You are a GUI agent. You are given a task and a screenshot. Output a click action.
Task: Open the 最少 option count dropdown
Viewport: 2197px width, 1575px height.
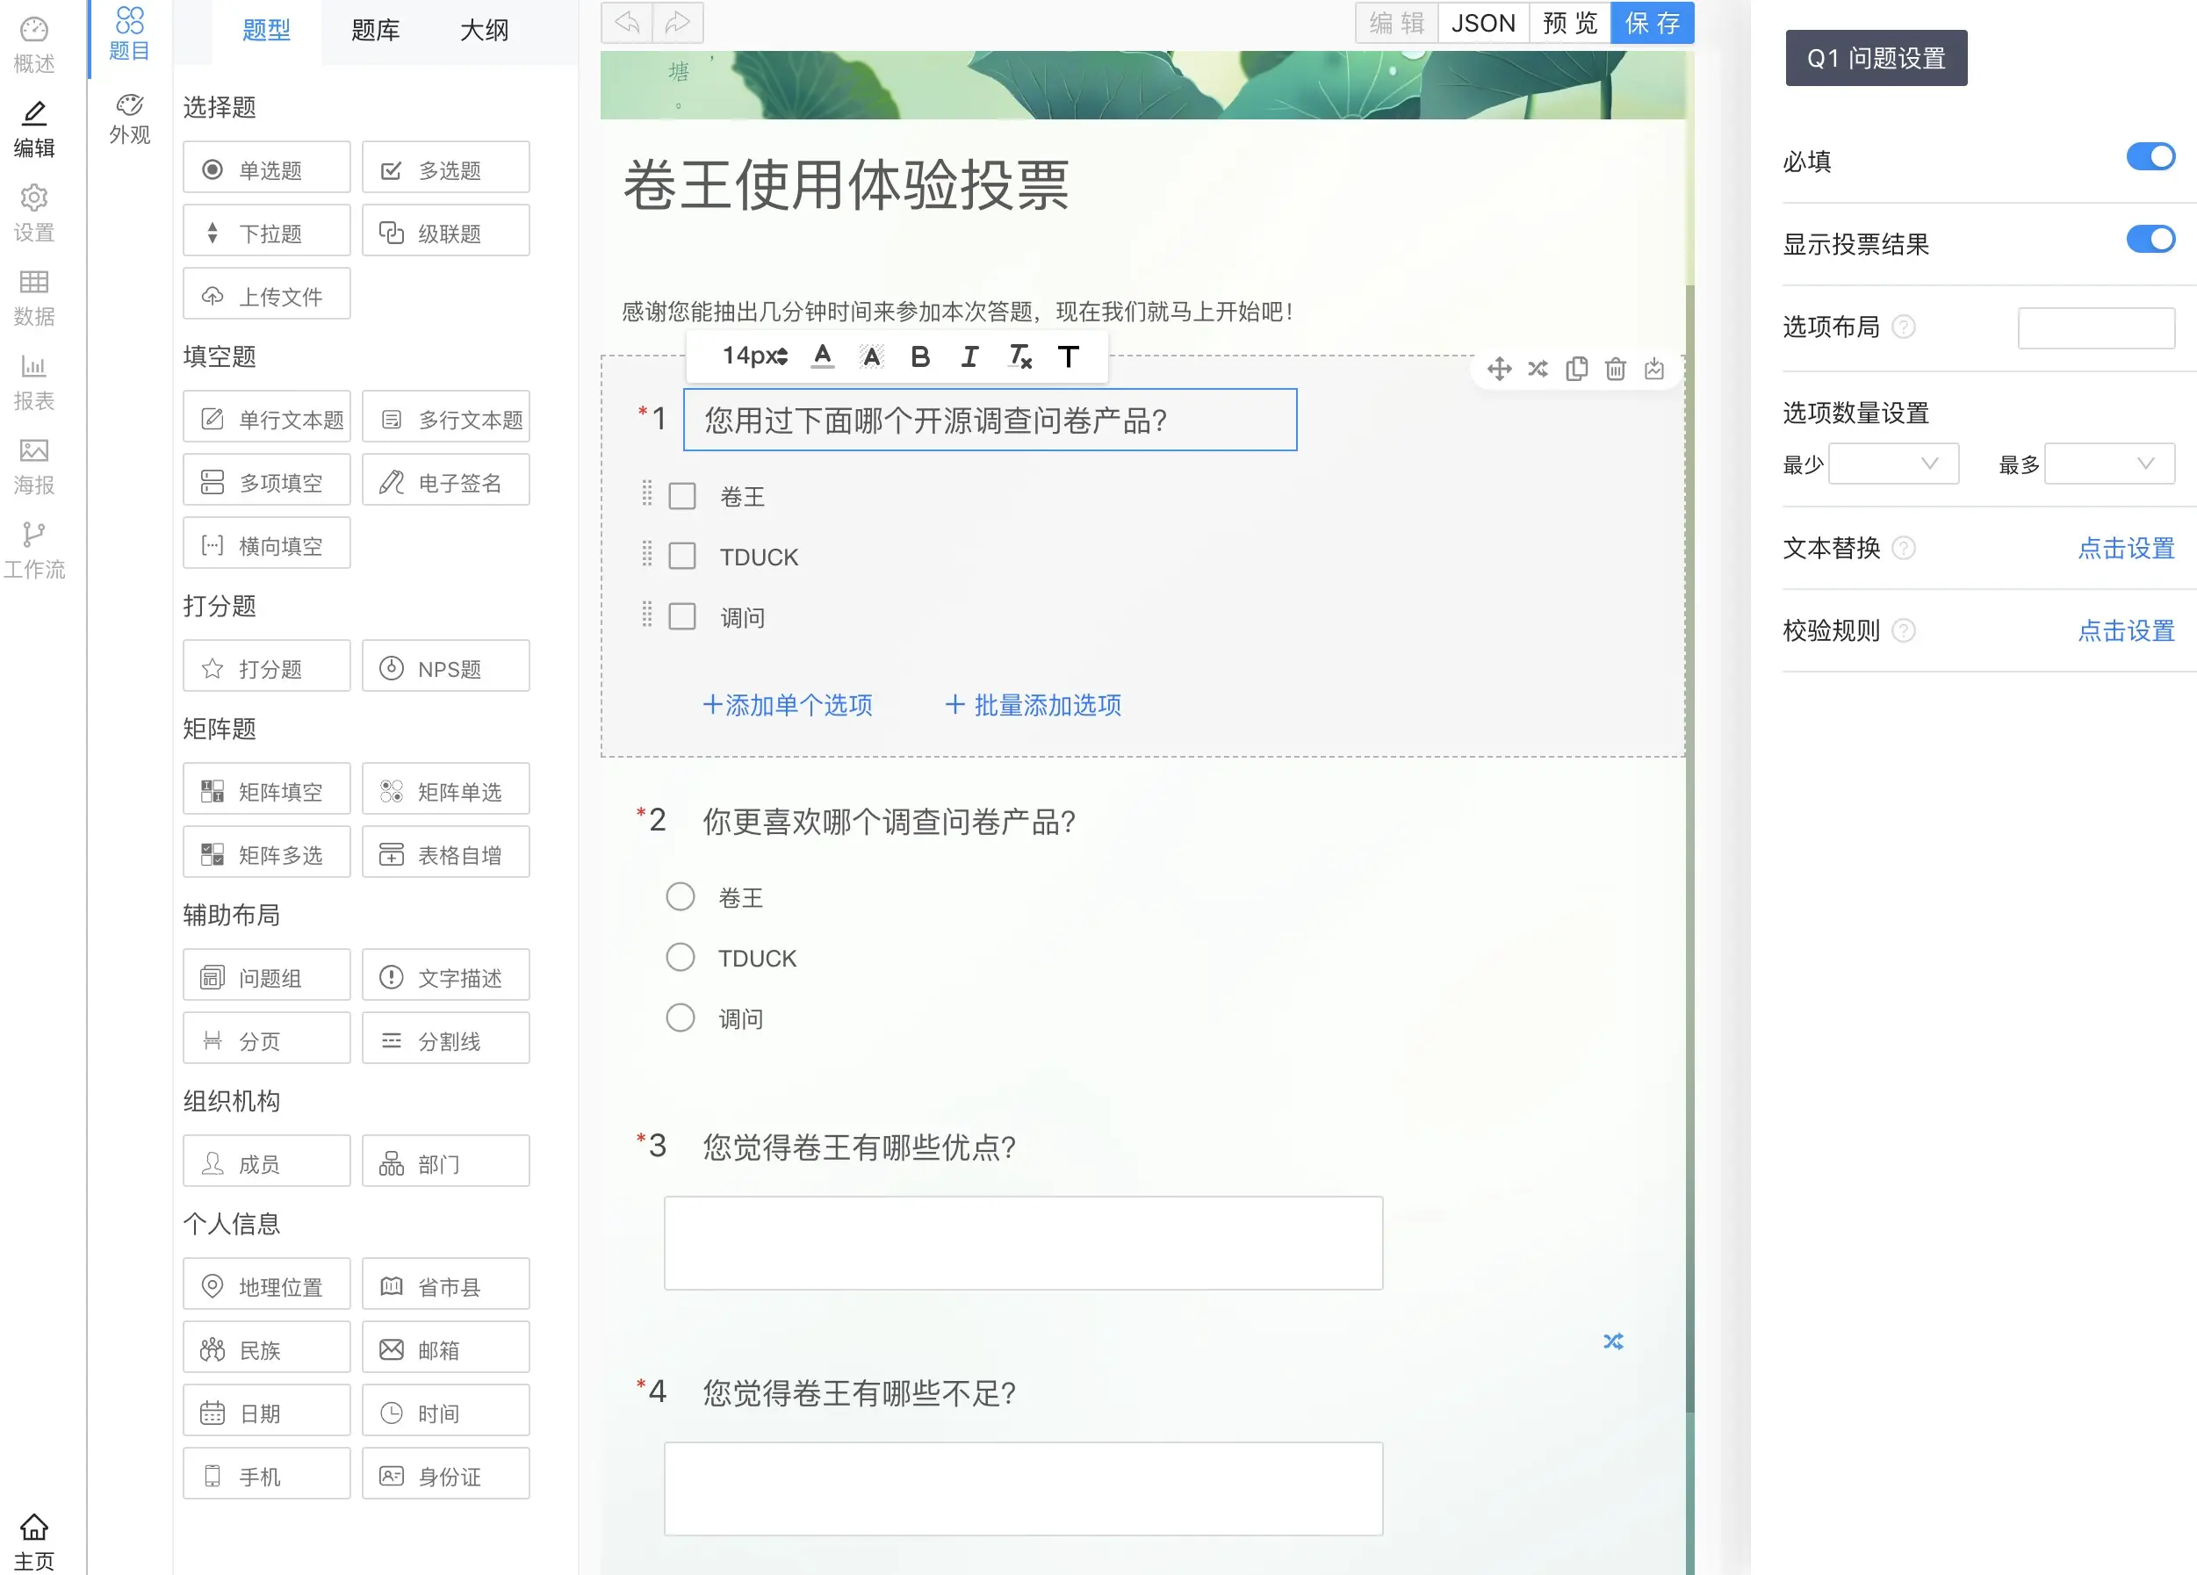[x=1894, y=463]
